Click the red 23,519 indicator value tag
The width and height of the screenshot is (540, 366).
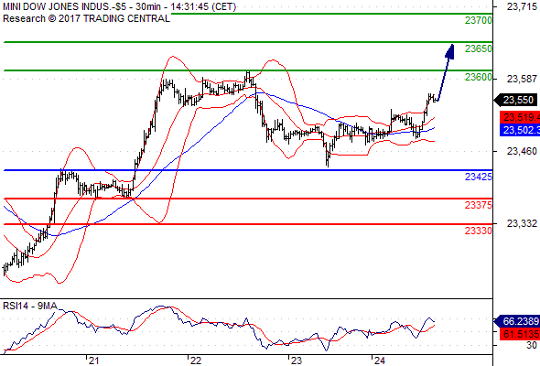click(520, 117)
